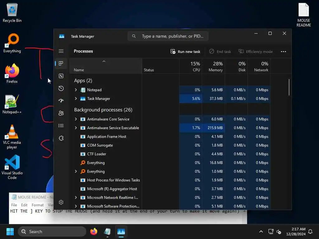The height and width of the screenshot is (239, 319).
Task: Select the Processes sidebar icon
Action: point(61,63)
